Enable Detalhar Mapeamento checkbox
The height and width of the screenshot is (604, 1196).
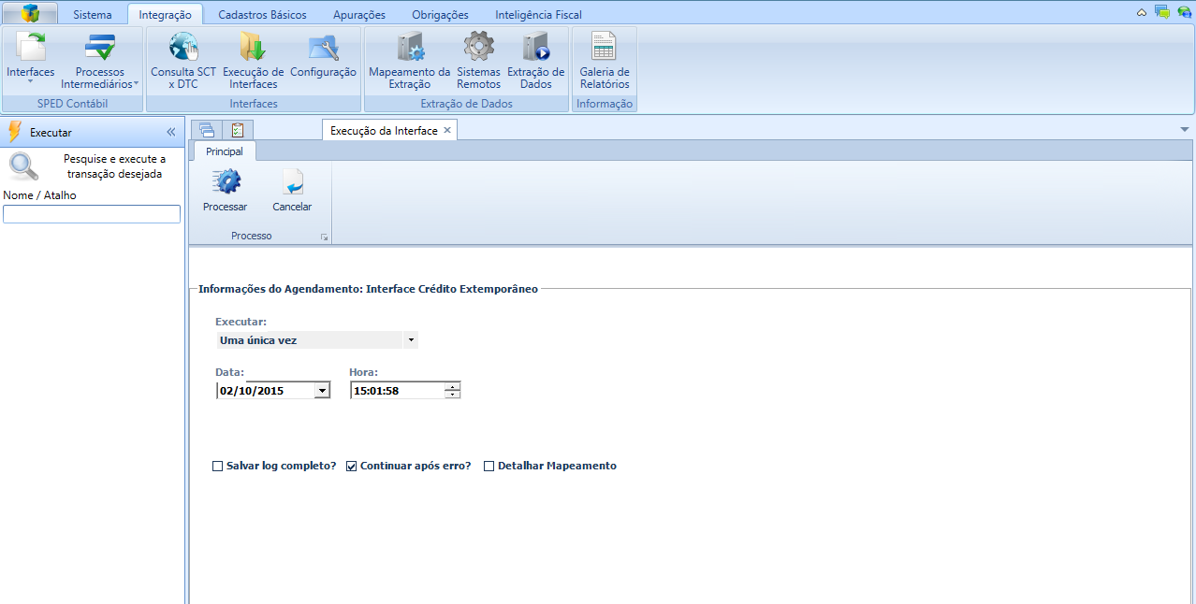pos(489,466)
